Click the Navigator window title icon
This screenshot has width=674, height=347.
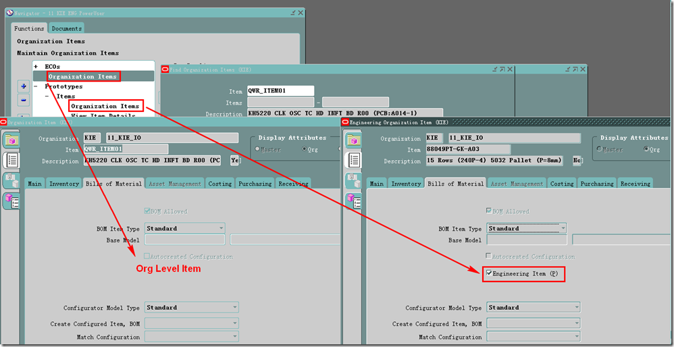pos(9,13)
